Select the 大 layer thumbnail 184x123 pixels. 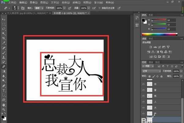(150, 108)
